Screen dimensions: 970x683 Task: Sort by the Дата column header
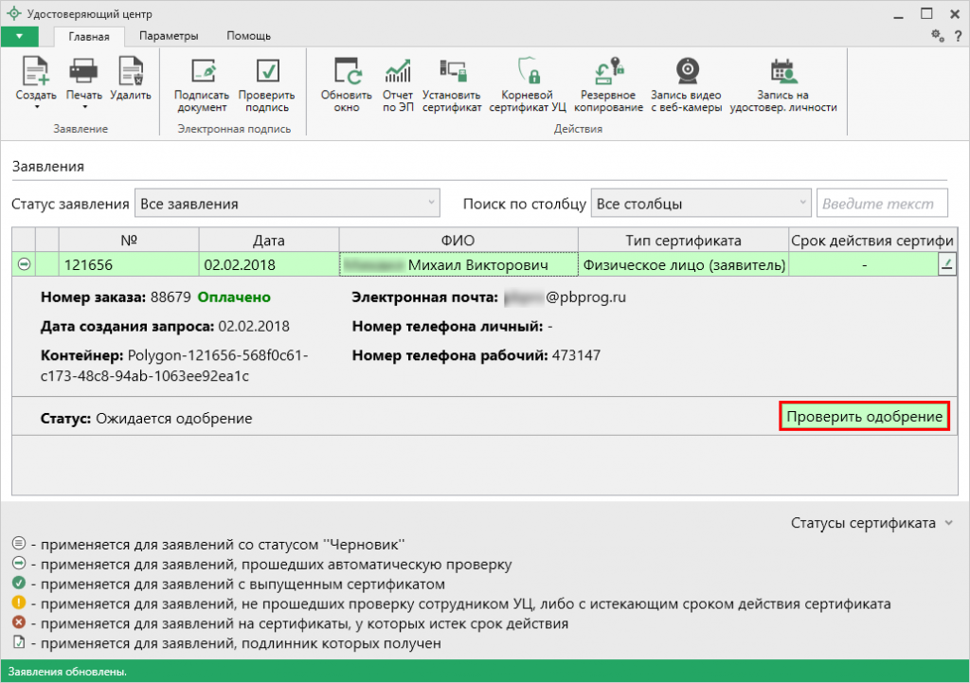[x=268, y=241]
